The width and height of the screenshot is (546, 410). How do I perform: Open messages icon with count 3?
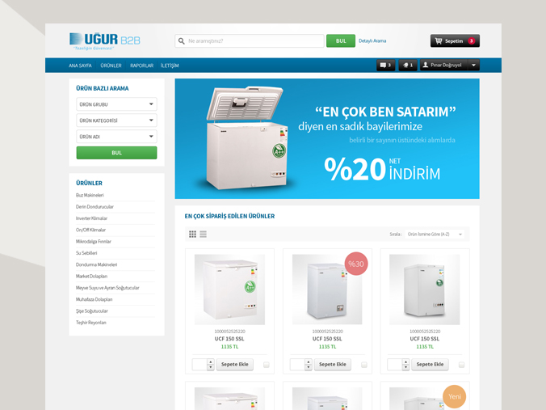click(386, 65)
